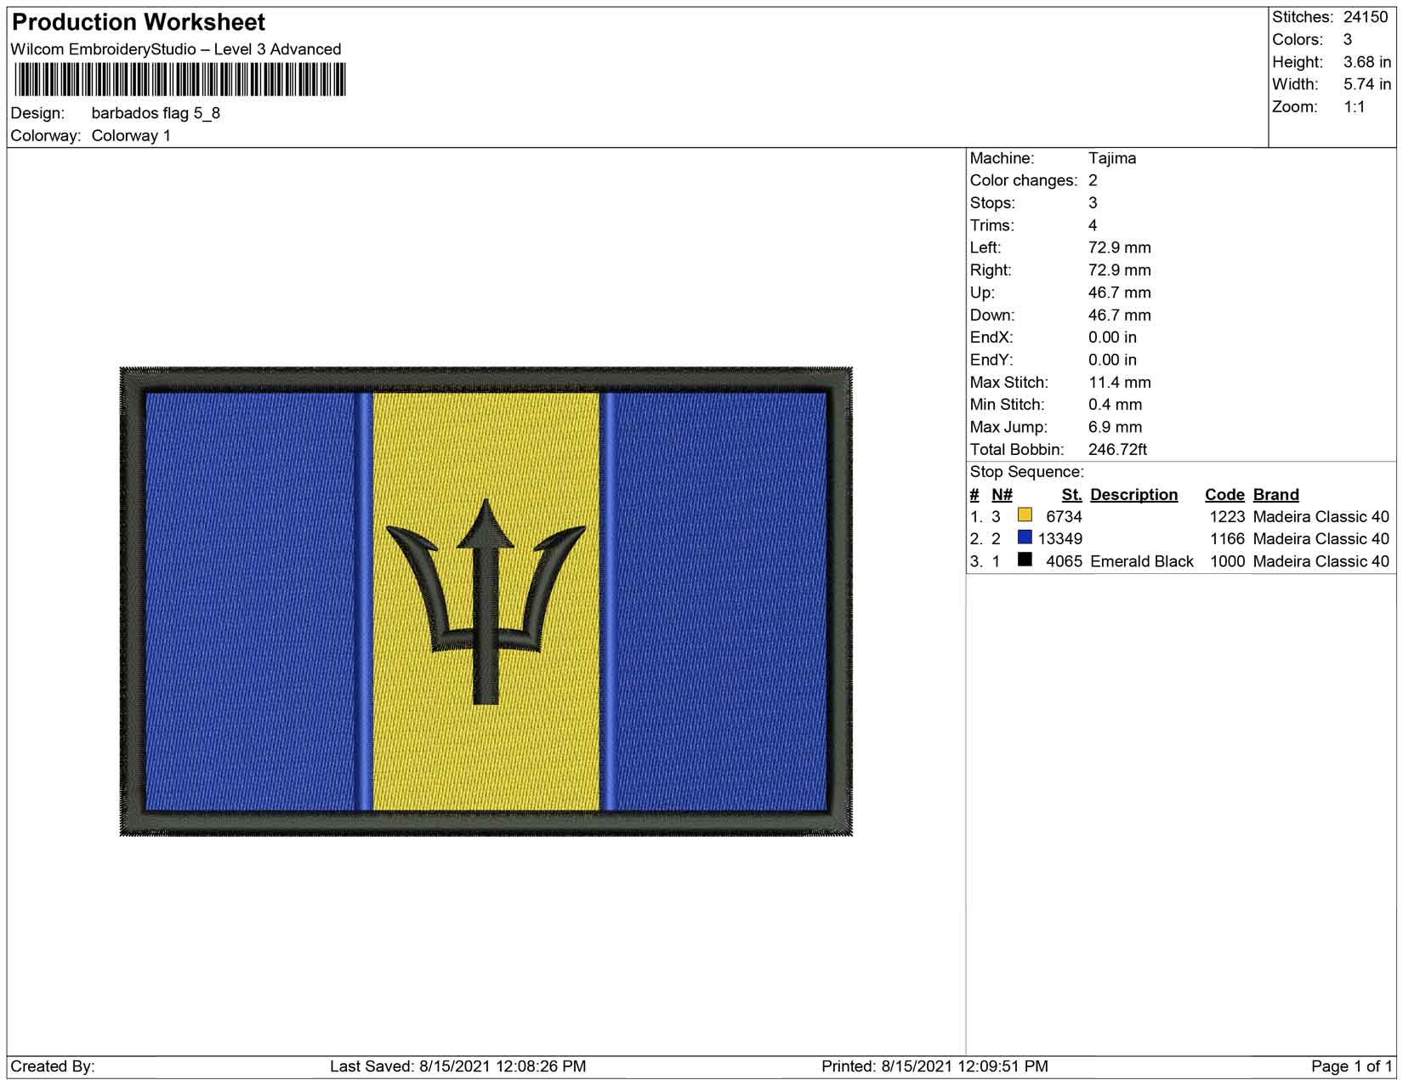The image size is (1403, 1080).
Task: Click the 'Right:' measurement label
Action: click(991, 270)
